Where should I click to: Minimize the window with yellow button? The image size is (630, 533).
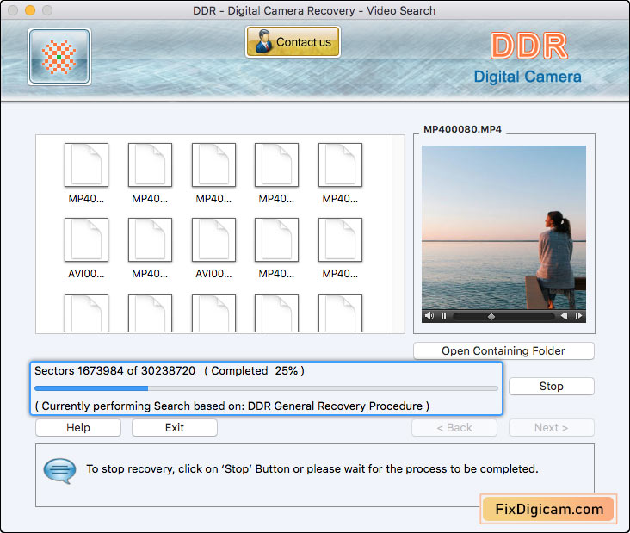[x=30, y=10]
